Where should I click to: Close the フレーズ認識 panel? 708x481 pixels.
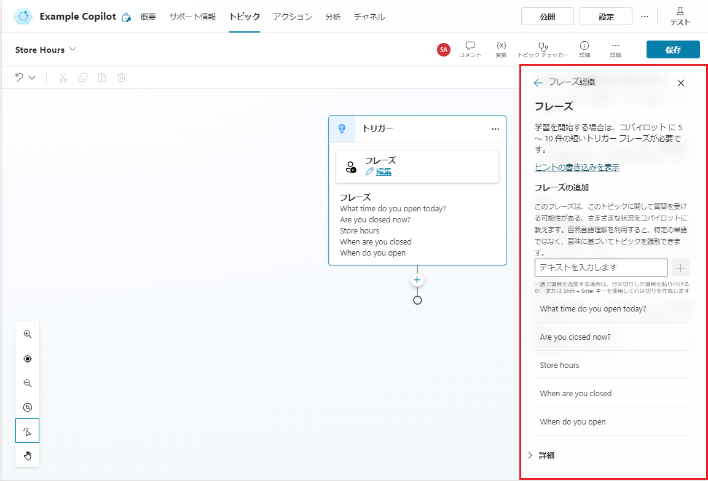pyautogui.click(x=681, y=83)
